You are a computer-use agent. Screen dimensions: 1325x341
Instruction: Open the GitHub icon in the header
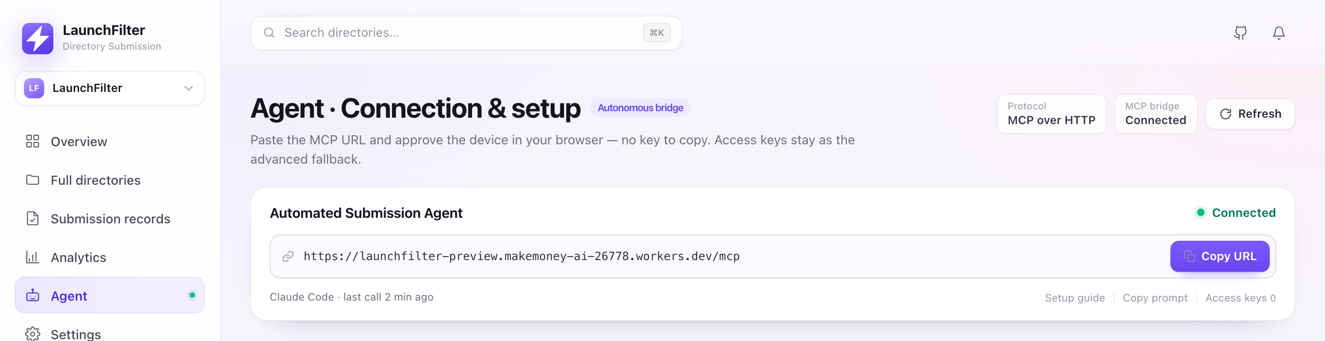(x=1240, y=33)
